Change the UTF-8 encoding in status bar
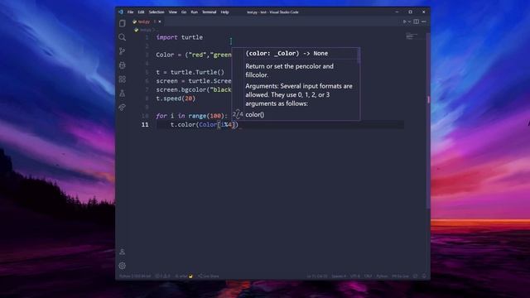Image resolution: width=530 pixels, height=298 pixels. pos(355,276)
